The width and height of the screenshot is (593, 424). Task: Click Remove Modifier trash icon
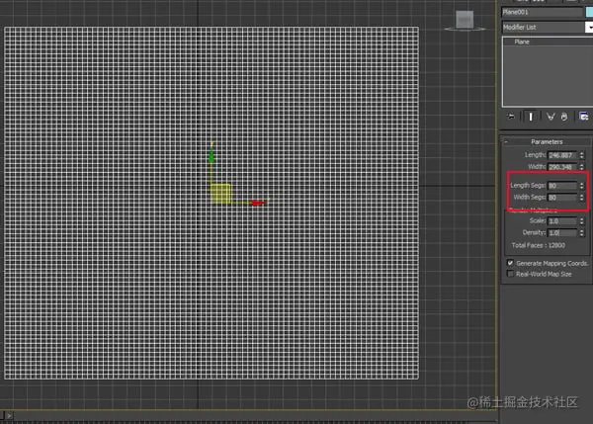[564, 117]
